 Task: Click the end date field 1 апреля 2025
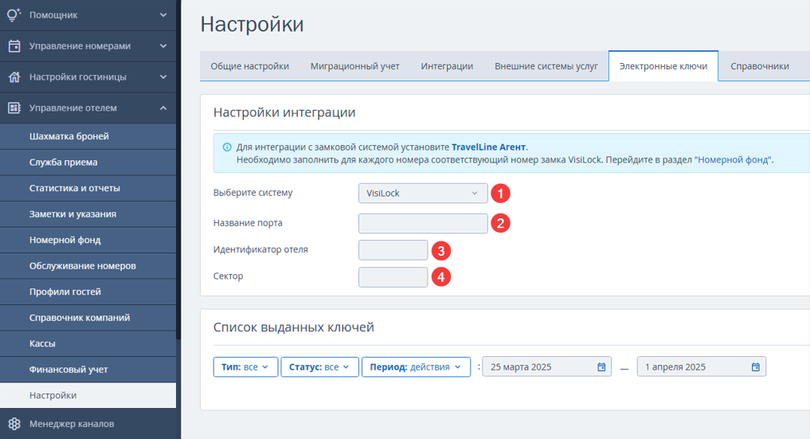(701, 366)
